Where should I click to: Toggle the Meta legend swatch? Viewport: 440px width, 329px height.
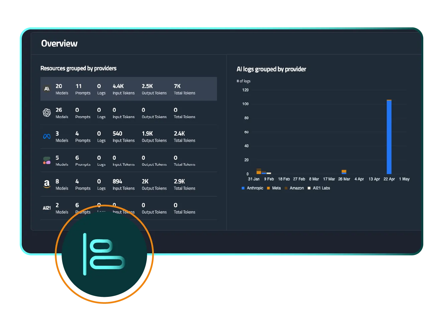(x=268, y=188)
